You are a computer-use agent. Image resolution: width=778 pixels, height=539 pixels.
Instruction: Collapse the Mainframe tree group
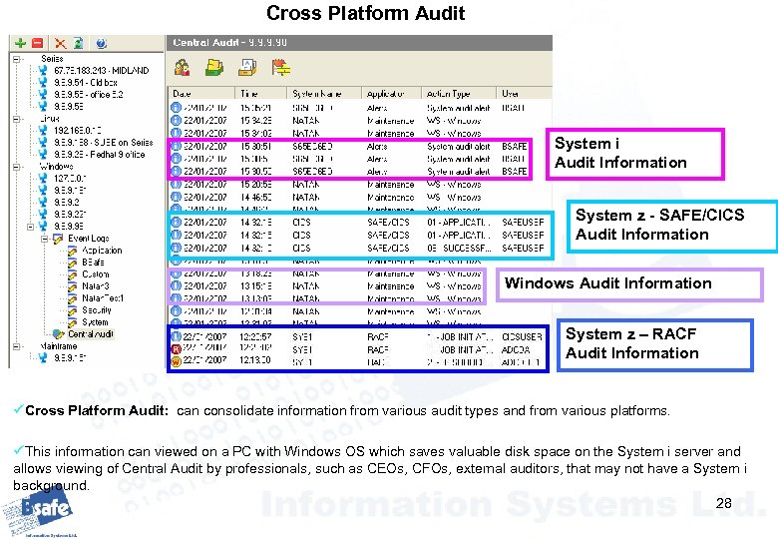point(16,346)
